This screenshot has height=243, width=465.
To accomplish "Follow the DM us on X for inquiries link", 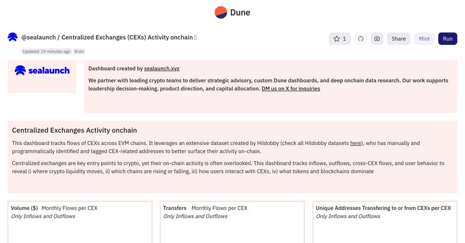I will 291,89.
